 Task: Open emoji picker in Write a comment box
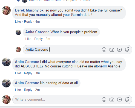[x=104, y=100]
